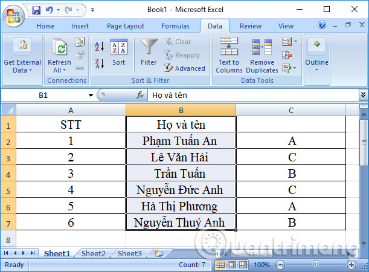Screen dimensions: 369x272
Task: Open Excel Help with the question mark icon
Action: pos(322,25)
